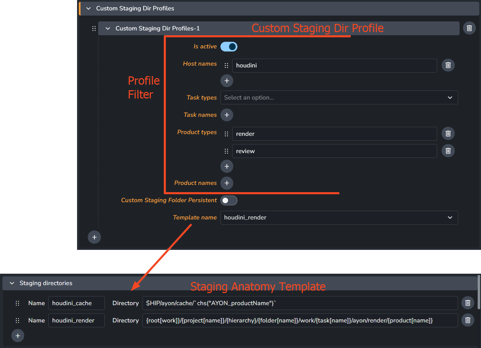Collapse the Custom Staging Dir Profiles section

click(88, 9)
